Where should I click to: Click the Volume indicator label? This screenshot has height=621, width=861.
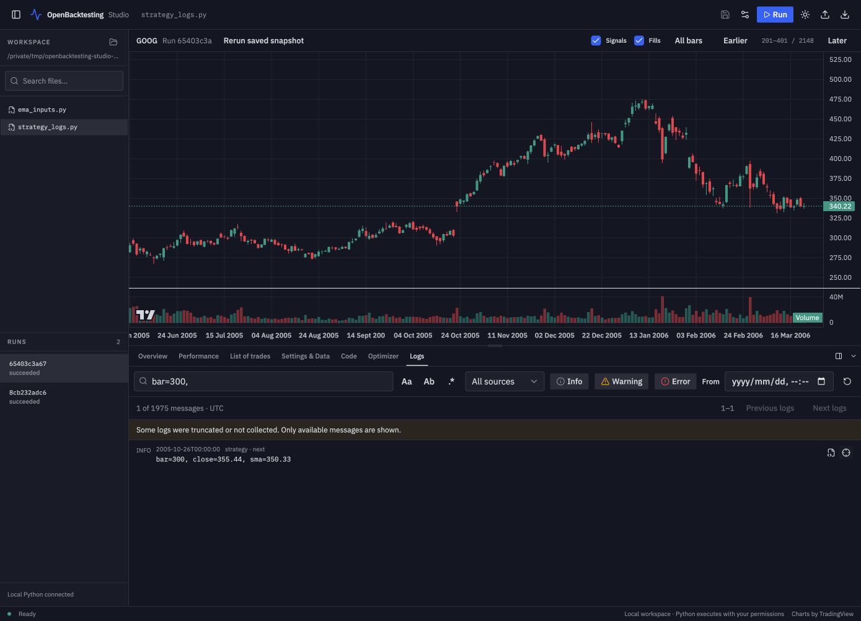click(807, 318)
